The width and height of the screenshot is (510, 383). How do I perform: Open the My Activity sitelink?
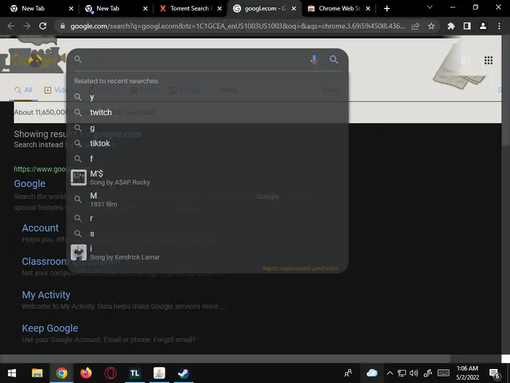tap(46, 295)
